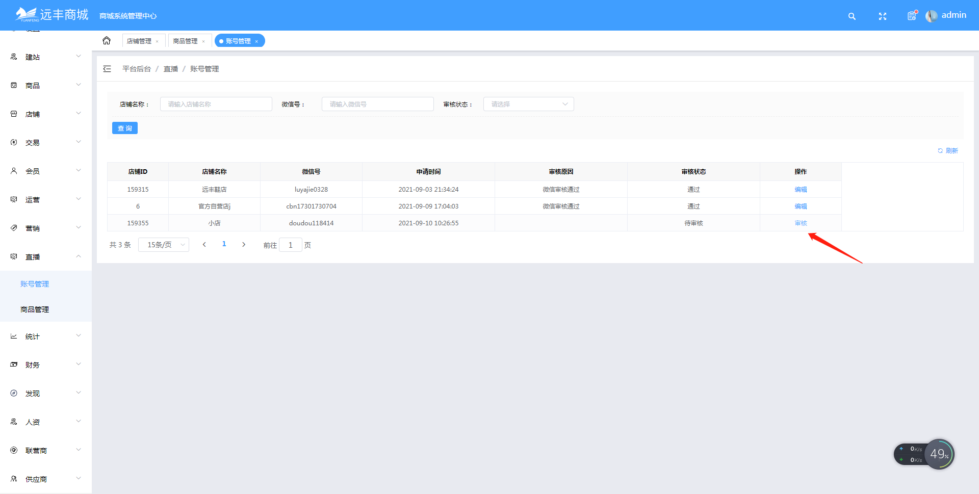Focus the 店铺名称 input field
The width and height of the screenshot is (979, 494).
pos(216,104)
